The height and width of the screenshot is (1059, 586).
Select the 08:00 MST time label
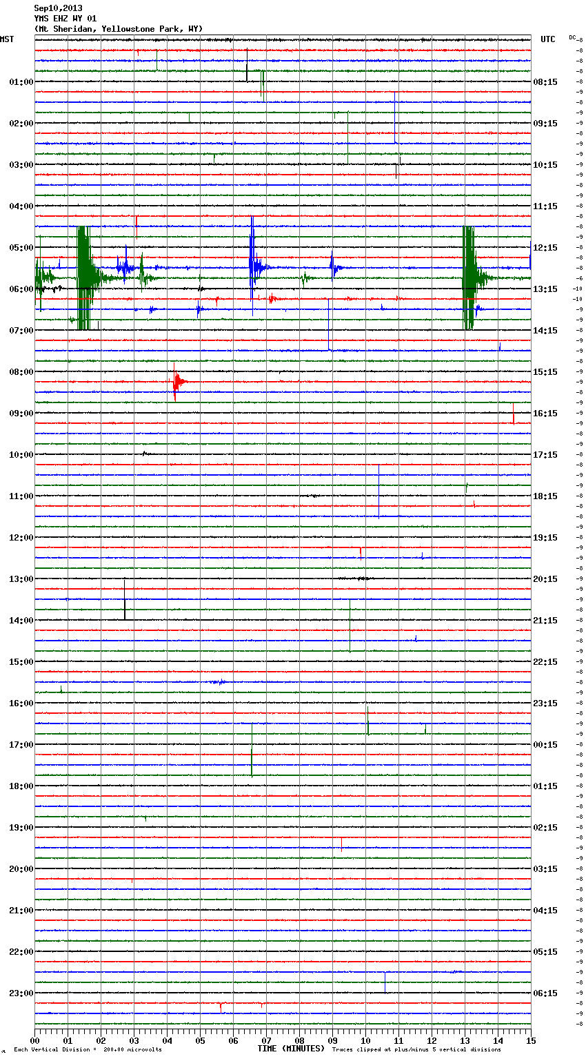[x=21, y=372]
